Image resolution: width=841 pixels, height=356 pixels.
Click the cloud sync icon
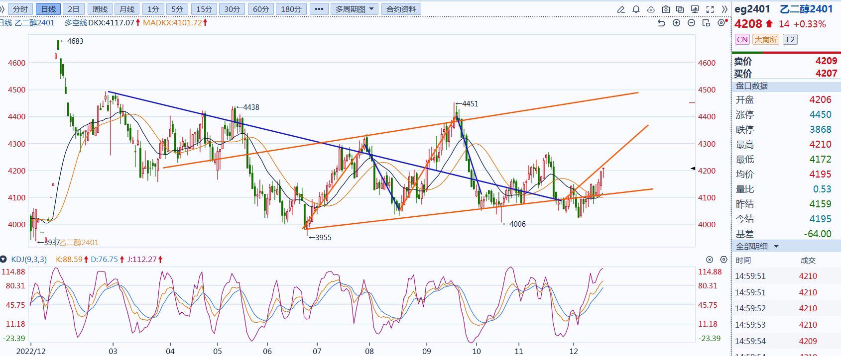pyautogui.click(x=651, y=9)
